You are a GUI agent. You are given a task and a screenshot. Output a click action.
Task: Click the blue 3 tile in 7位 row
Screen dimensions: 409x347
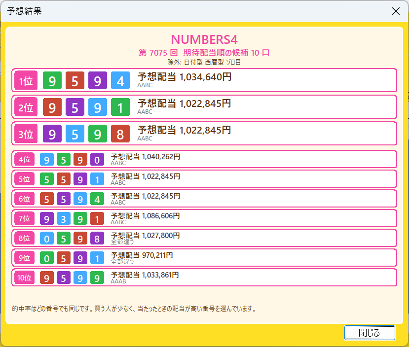pos(63,218)
